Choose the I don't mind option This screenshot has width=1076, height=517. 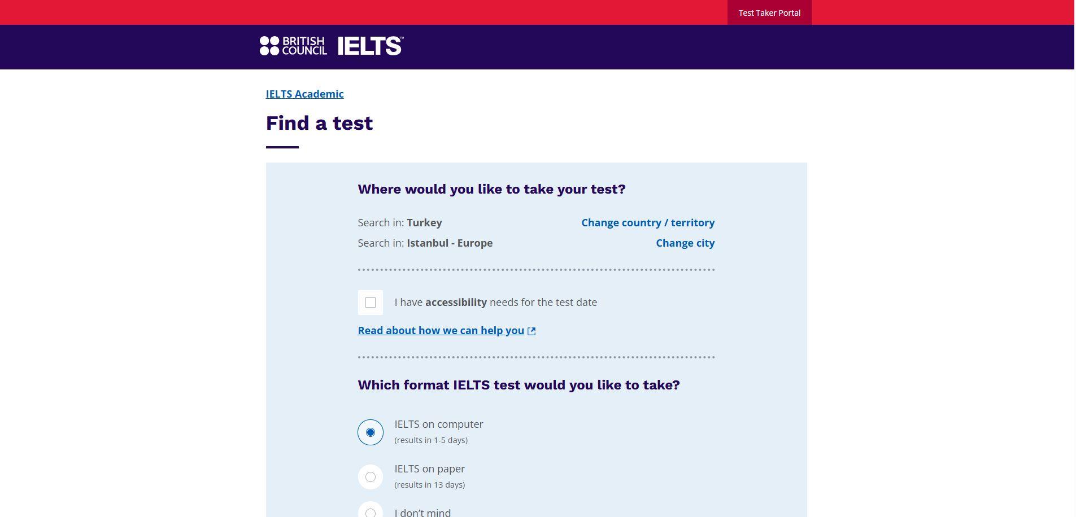pyautogui.click(x=371, y=511)
